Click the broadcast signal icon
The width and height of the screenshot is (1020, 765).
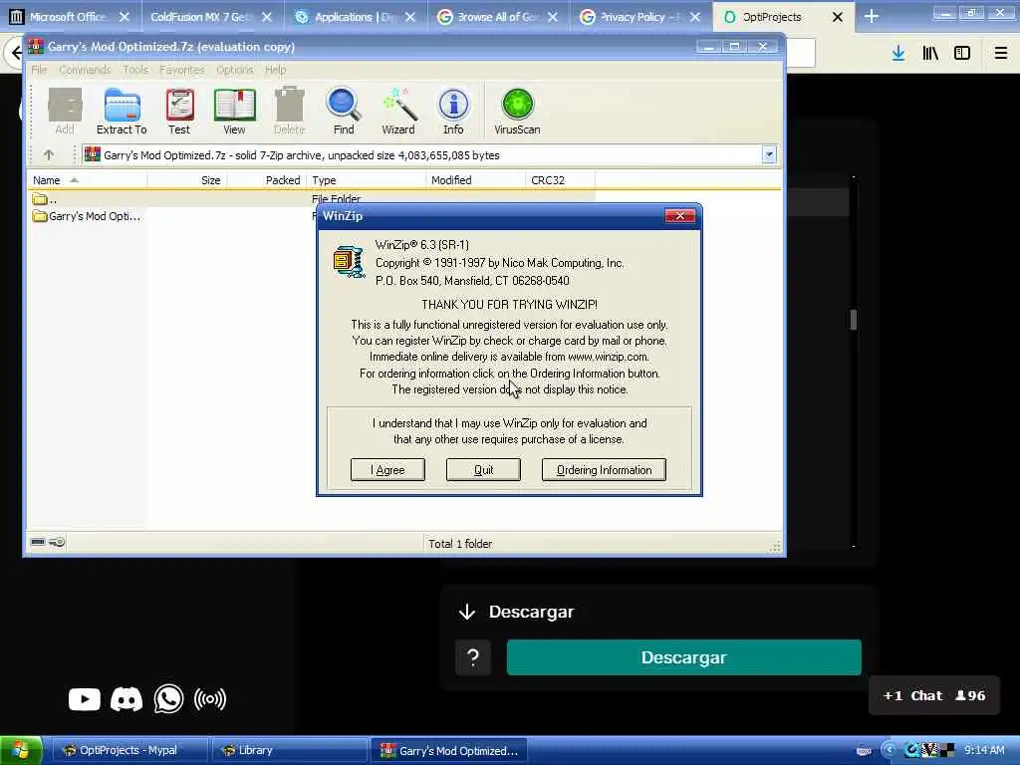210,699
